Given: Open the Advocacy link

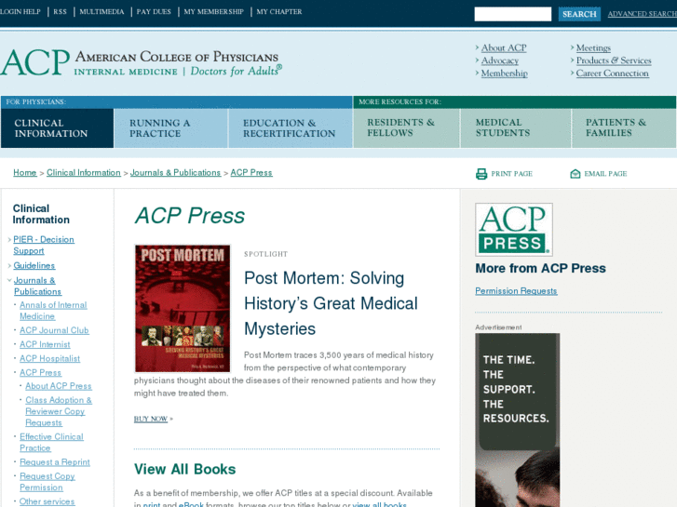Looking at the screenshot, I should tap(500, 60).
